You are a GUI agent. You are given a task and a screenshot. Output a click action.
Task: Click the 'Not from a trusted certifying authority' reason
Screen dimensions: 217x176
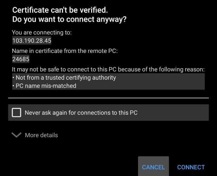(66, 78)
